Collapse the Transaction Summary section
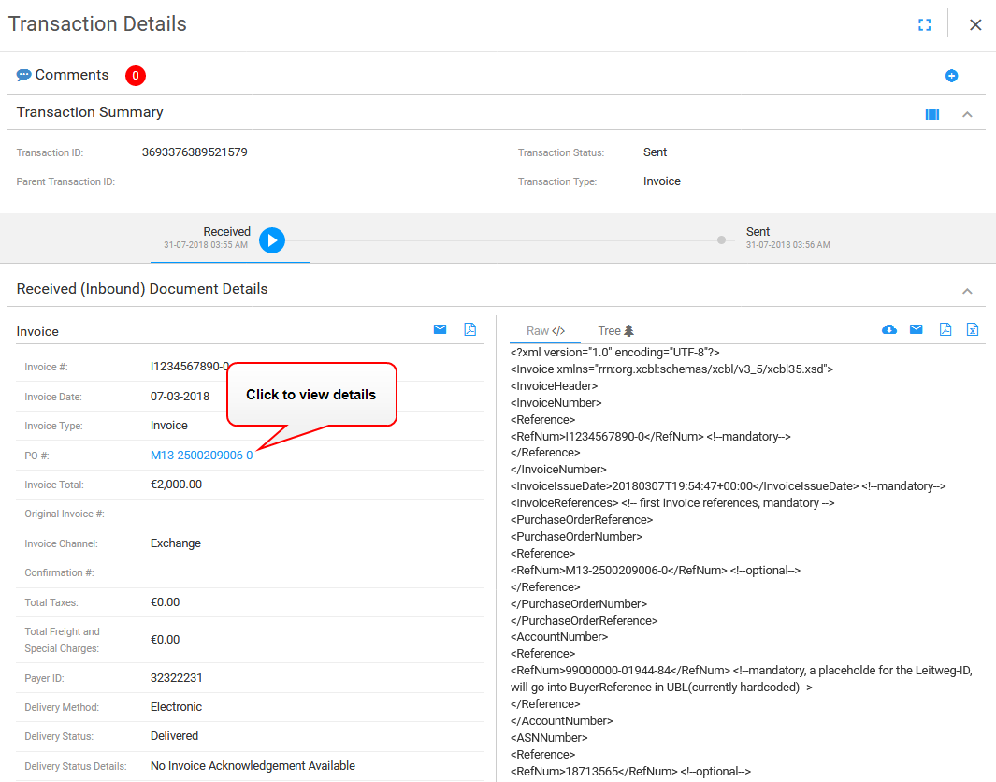 tap(967, 114)
